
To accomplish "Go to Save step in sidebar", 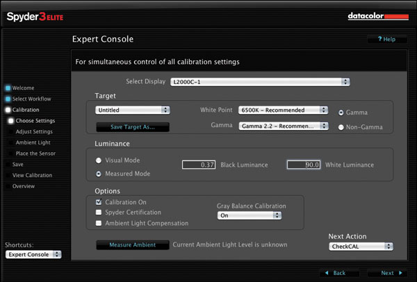I will (15, 164).
